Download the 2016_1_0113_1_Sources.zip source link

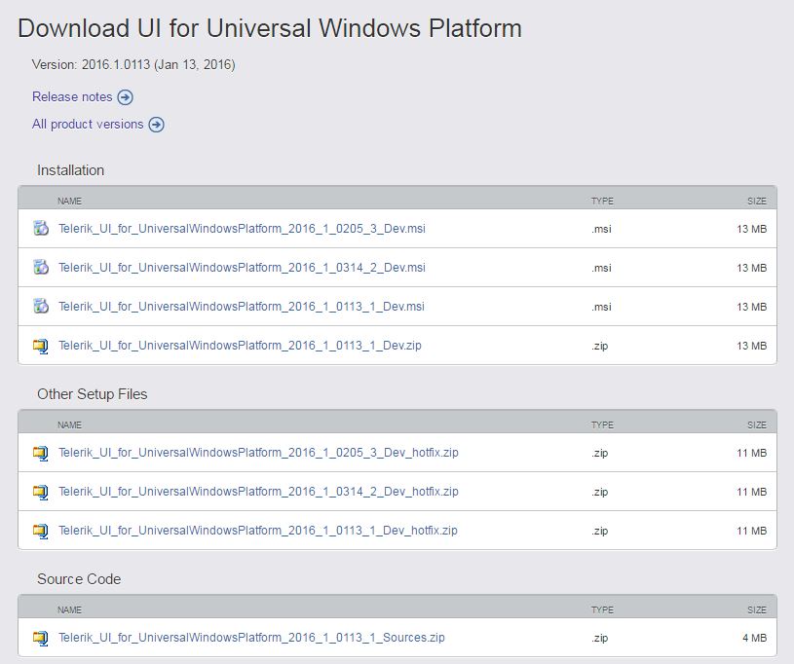click(x=251, y=638)
